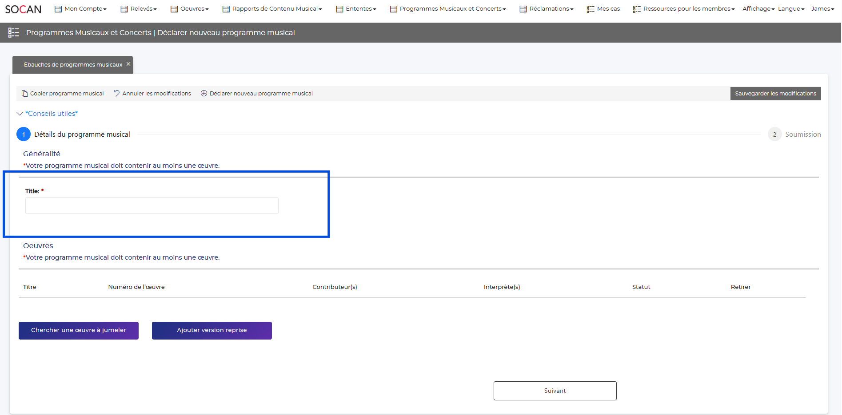Click step 2 Soumission circle
842x415 pixels.
(x=774, y=134)
